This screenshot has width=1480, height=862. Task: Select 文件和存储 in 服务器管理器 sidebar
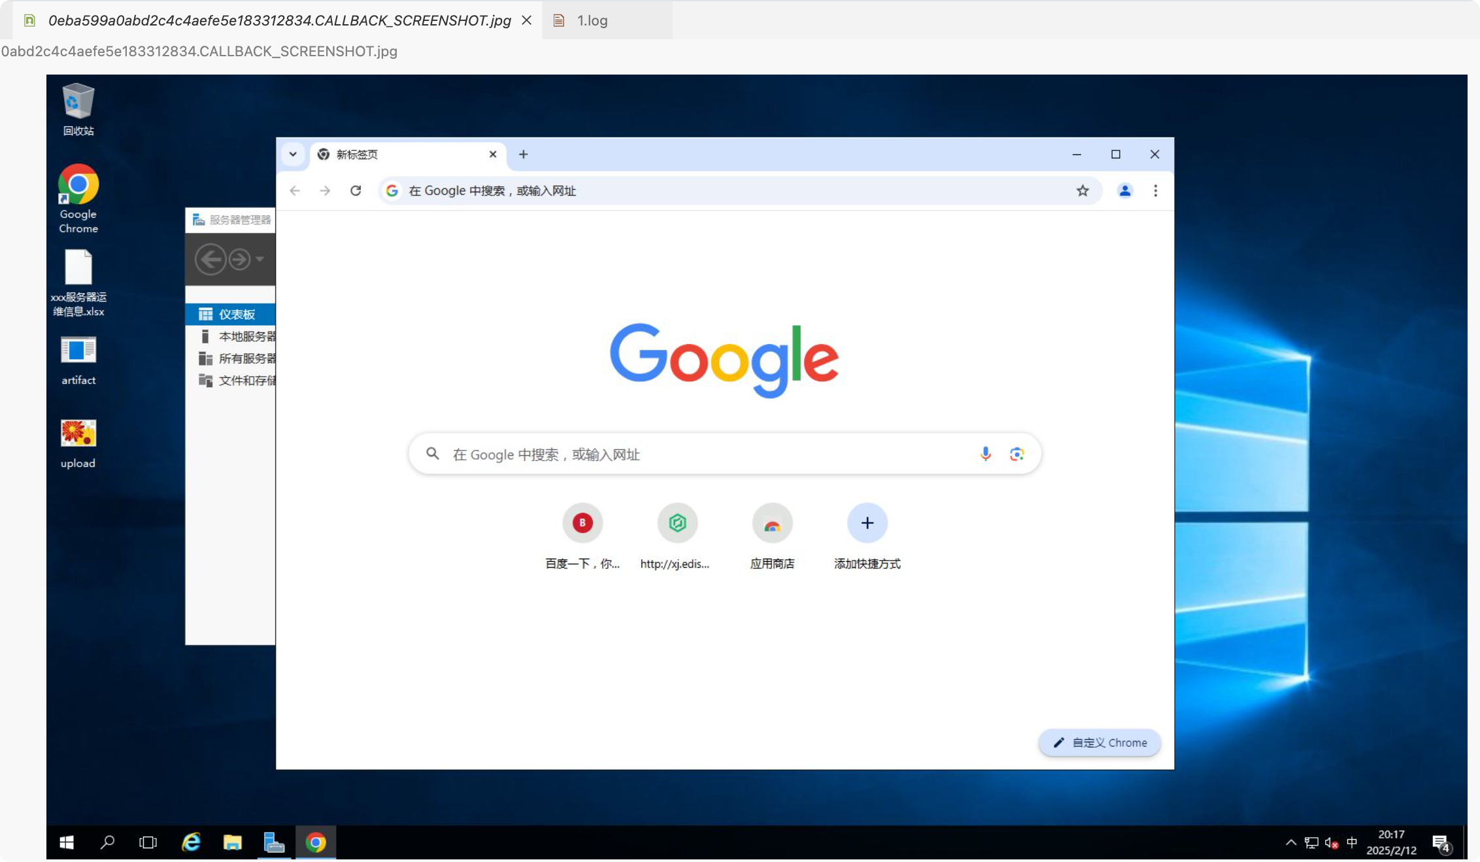point(230,381)
